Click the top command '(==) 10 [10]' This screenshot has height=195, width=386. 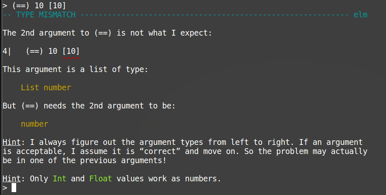39,5
